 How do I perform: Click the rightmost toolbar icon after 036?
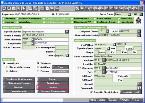pos(141,8)
